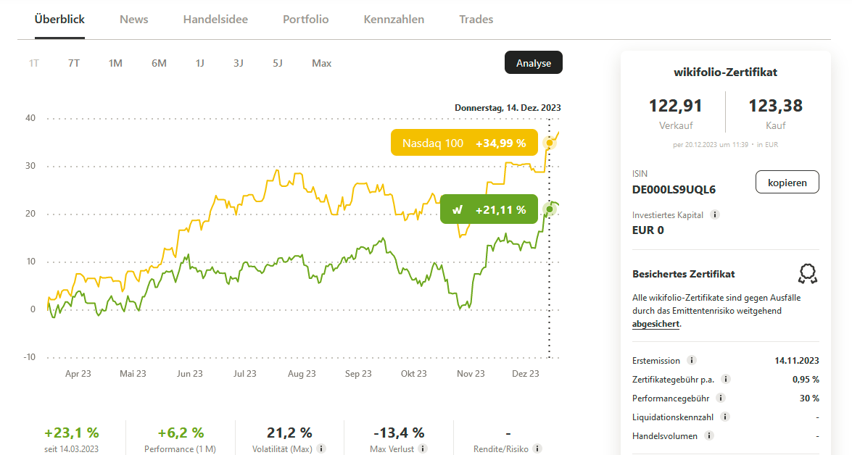Click the green wikifolio data point marker
Viewport: 852px width, 455px height.
coord(550,209)
